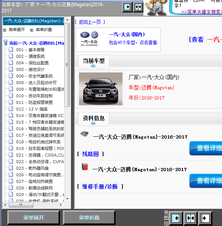Open tree item 016 - 驾驶员辅助系统
Screen dimensions: 222x226
tap(40, 129)
